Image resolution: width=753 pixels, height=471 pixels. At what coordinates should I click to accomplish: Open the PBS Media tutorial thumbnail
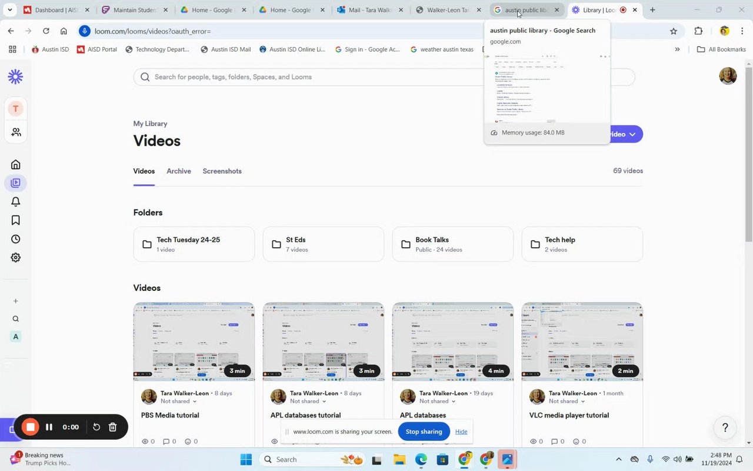(x=194, y=341)
